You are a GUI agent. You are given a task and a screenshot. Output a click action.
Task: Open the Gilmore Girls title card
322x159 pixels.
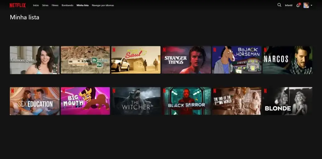pyautogui.click(x=35, y=60)
